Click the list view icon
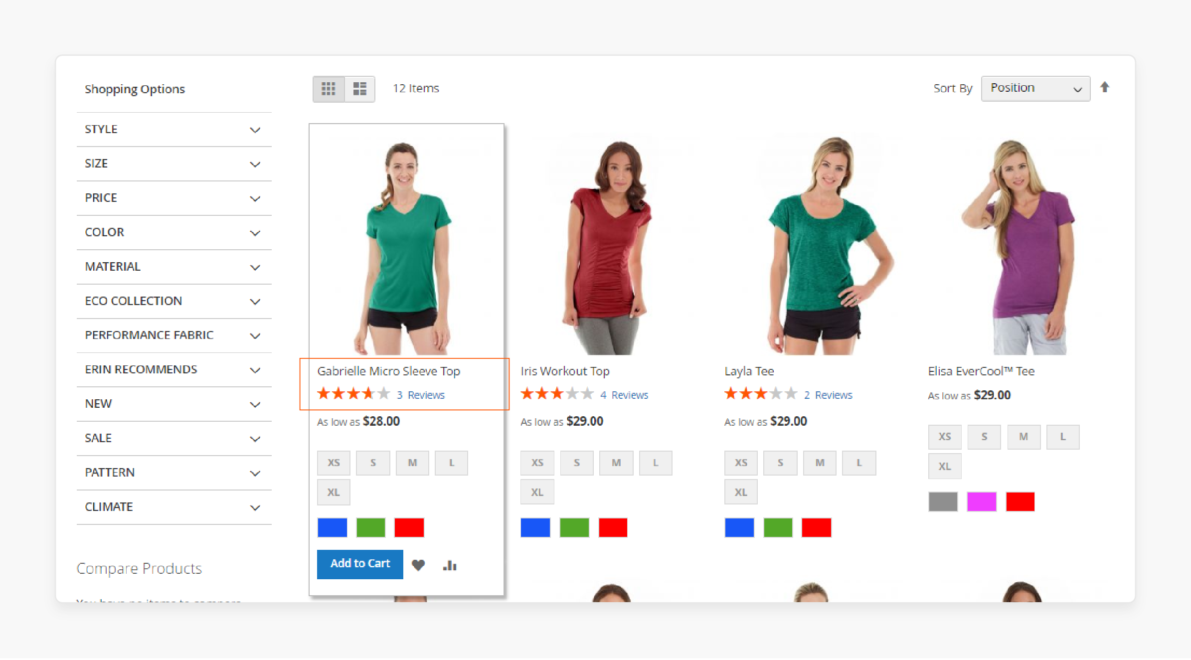Viewport: 1191px width, 660px height. [359, 88]
